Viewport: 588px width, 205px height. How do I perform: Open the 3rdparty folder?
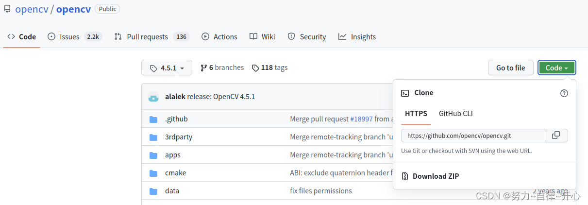tap(179, 137)
